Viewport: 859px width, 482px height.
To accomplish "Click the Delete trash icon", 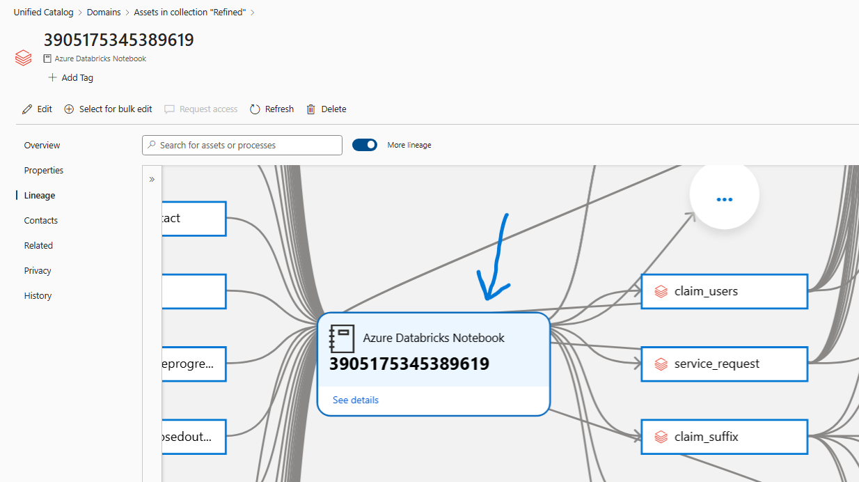I will tap(311, 109).
